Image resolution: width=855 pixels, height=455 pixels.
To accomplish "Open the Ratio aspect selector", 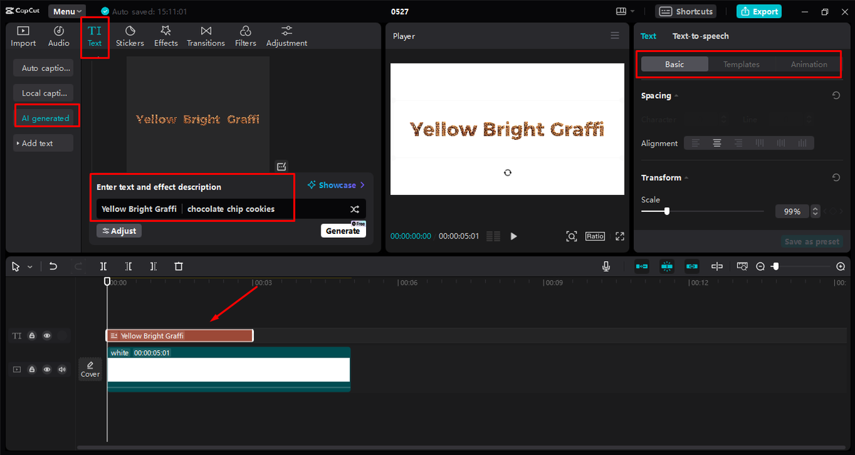I will click(595, 236).
